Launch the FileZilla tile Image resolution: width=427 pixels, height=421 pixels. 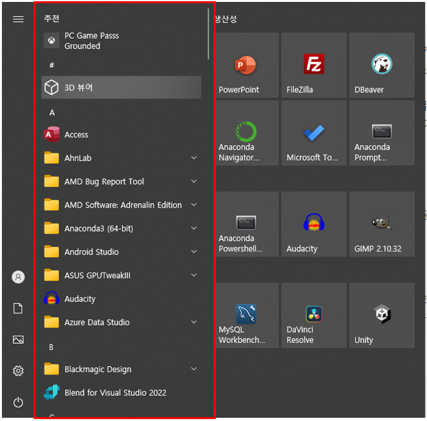[314, 65]
